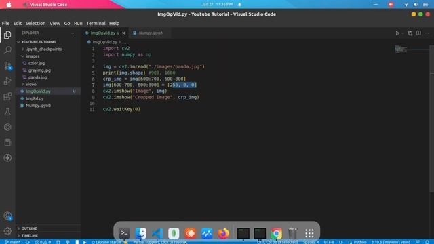
Task: Click the notifications bell in status bar
Action: [427, 242]
